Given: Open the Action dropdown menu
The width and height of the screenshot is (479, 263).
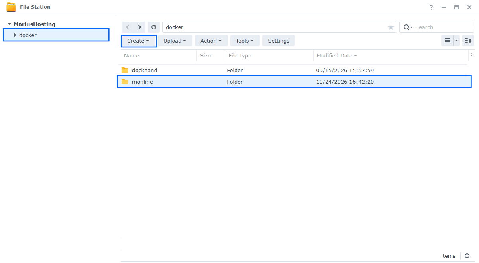Looking at the screenshot, I should (211, 41).
